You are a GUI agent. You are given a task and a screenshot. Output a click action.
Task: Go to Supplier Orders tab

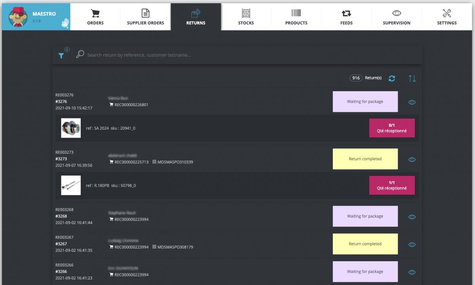145,17
